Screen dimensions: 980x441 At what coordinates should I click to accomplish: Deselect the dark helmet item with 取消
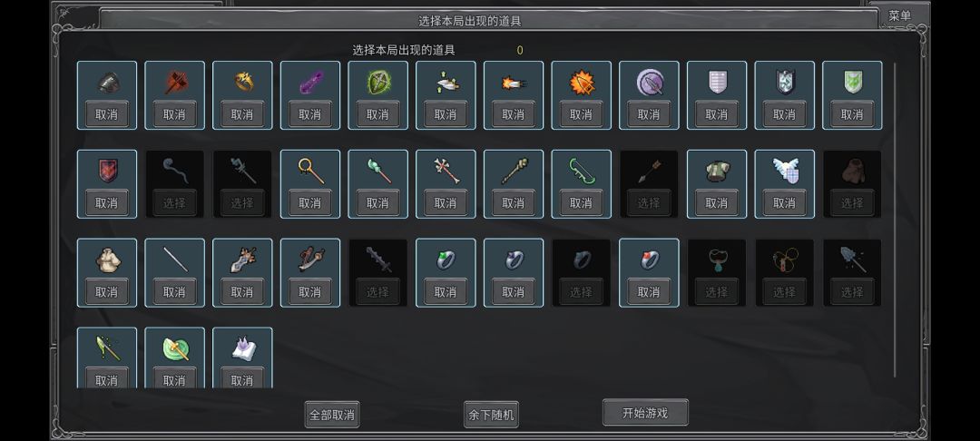[107, 114]
